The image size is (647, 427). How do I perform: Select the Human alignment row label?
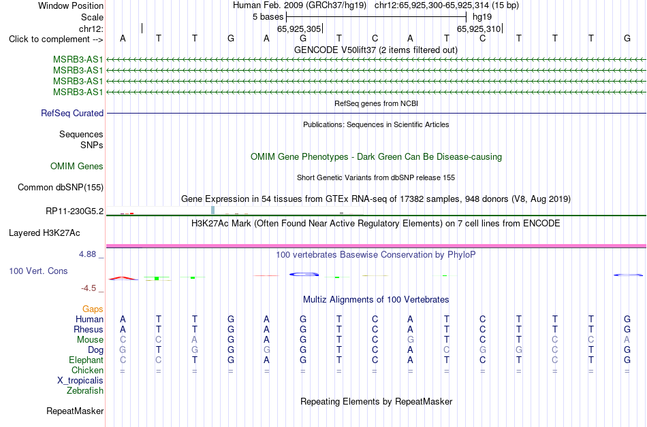(x=89, y=319)
